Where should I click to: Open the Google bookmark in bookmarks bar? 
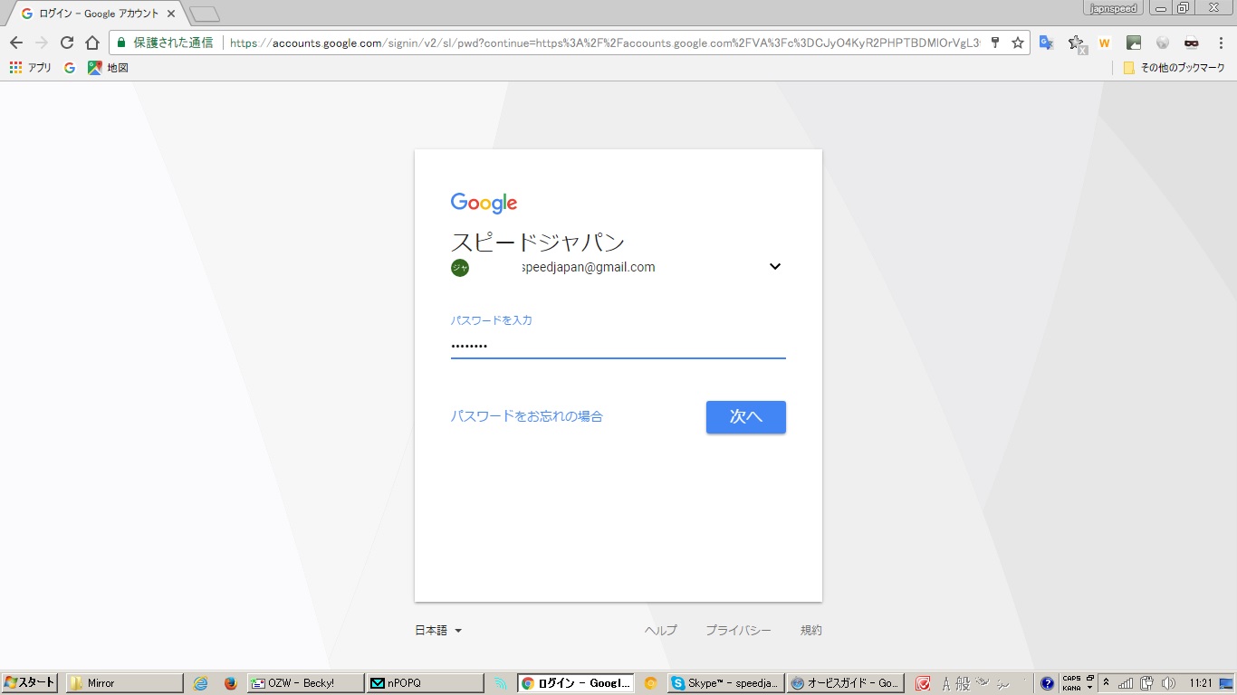pos(70,68)
